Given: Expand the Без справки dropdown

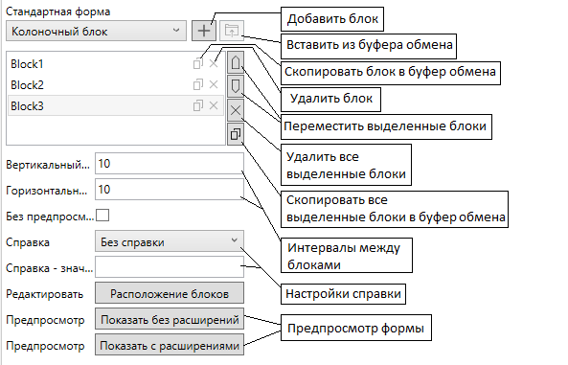Looking at the screenshot, I should [x=170, y=241].
